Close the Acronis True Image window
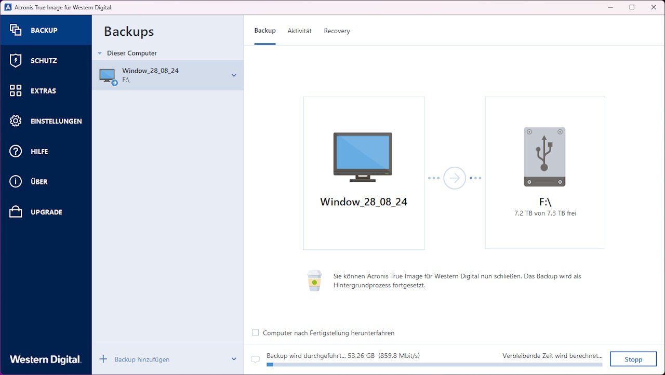The image size is (665, 375). pos(654,7)
